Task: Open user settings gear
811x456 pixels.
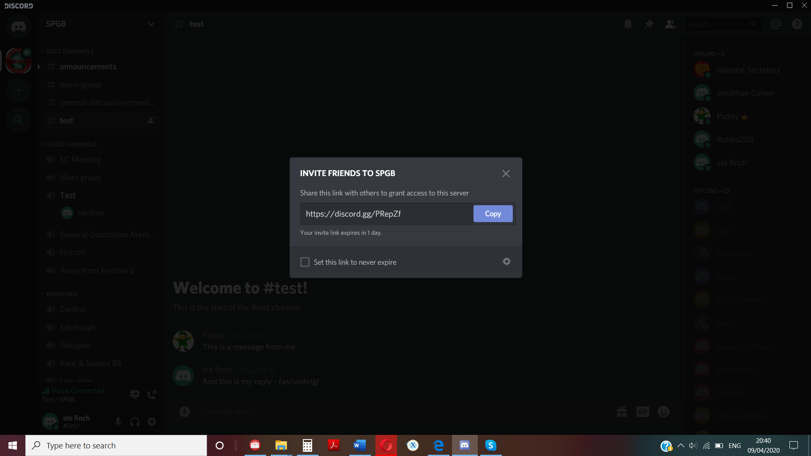Action: pos(152,421)
